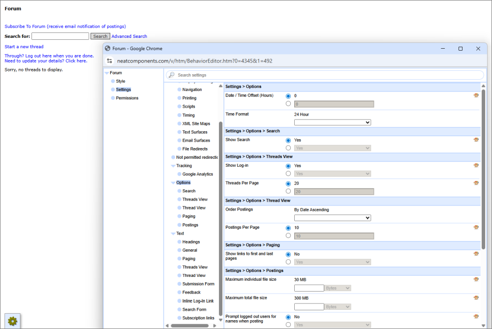Click the magnifier icon in Search settings box
The image size is (492, 329).
point(171,75)
